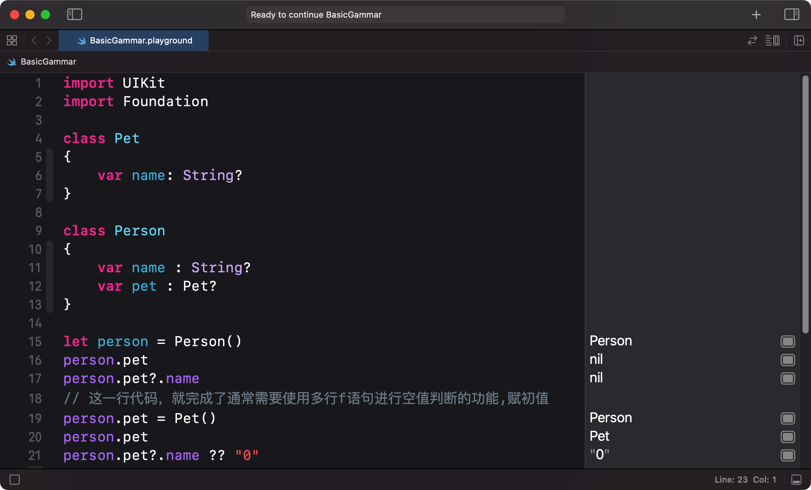Collapse the Pet class code fold ribbon
The height and width of the screenshot is (490, 811).
(49, 175)
